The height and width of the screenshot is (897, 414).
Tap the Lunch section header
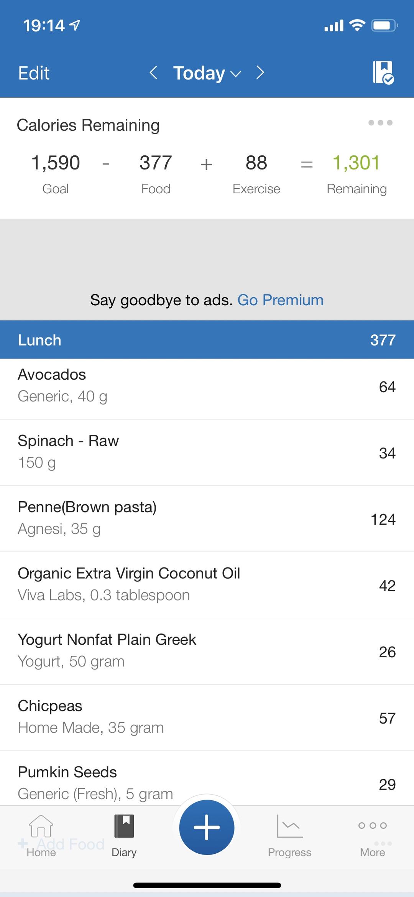pos(207,340)
